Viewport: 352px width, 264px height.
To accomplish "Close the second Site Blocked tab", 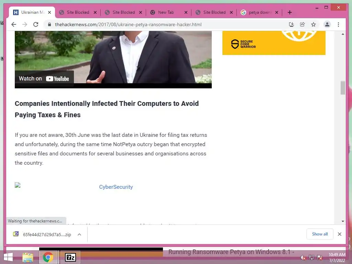I will (141, 12).
